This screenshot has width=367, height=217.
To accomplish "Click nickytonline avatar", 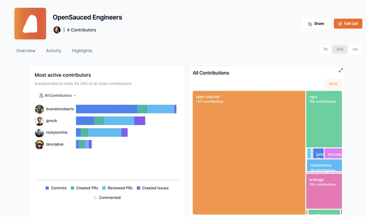I will (x=39, y=133).
